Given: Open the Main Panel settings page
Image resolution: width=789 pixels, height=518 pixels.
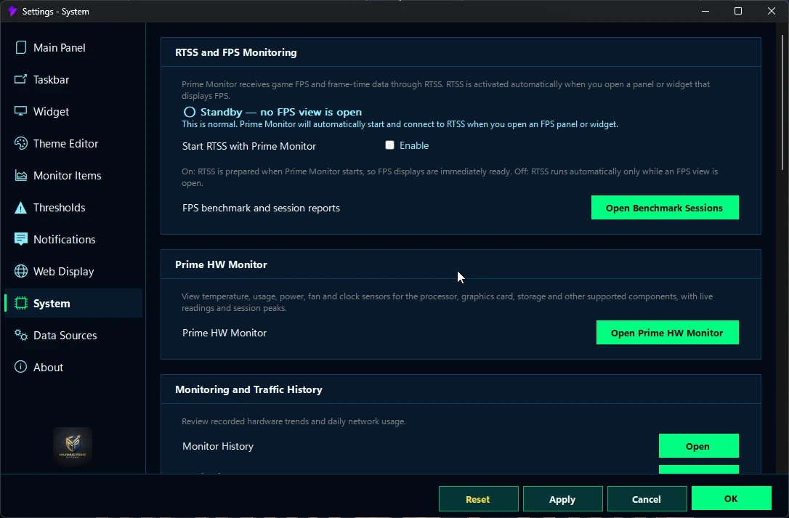Looking at the screenshot, I should click(x=73, y=48).
